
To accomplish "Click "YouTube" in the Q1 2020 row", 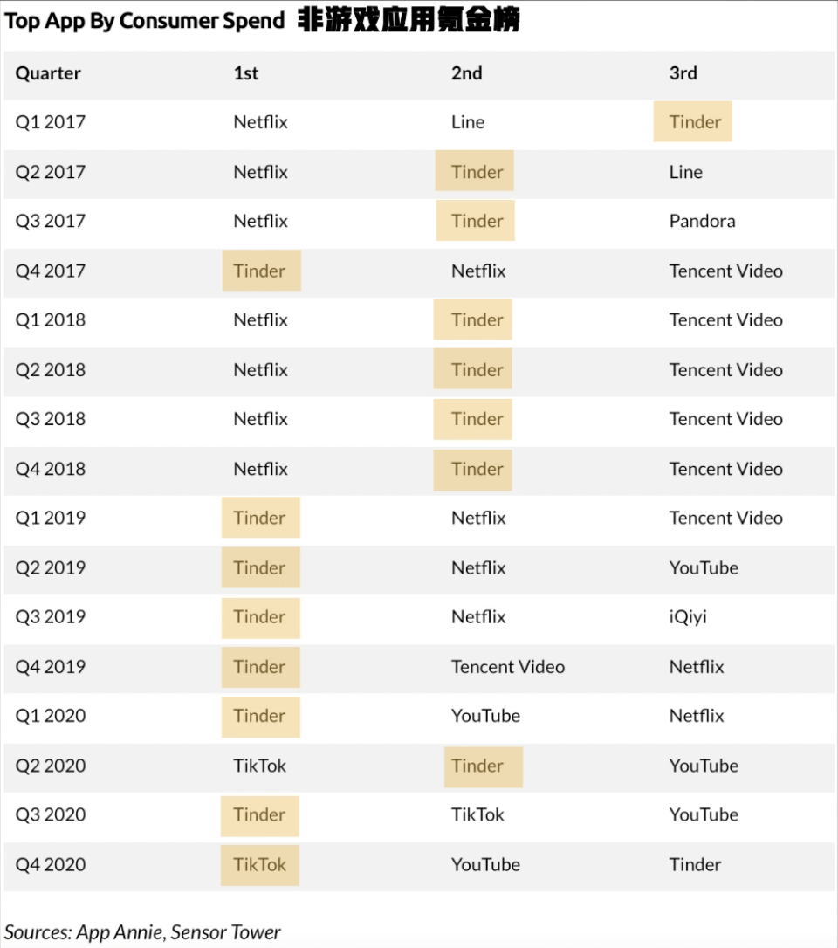I will click(485, 716).
